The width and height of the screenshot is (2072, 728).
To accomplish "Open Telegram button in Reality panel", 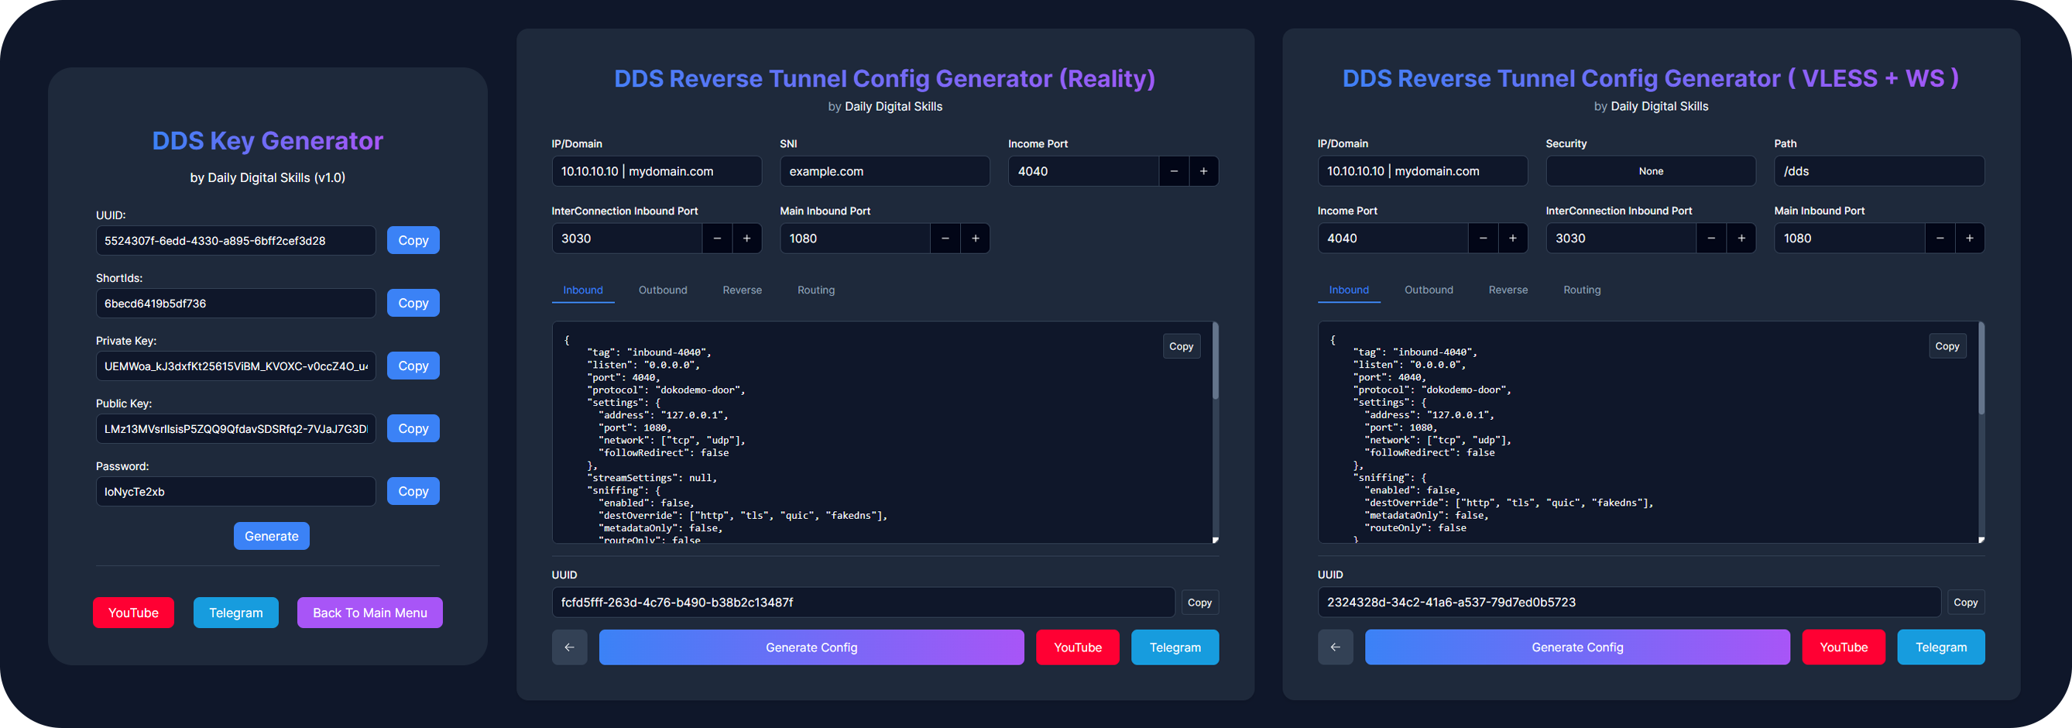I will [x=1175, y=647].
